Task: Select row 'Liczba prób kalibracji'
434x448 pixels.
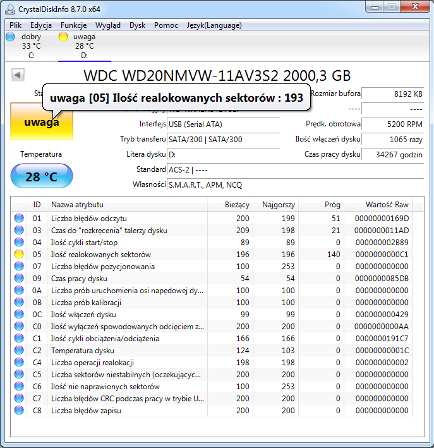Action: pos(212,302)
